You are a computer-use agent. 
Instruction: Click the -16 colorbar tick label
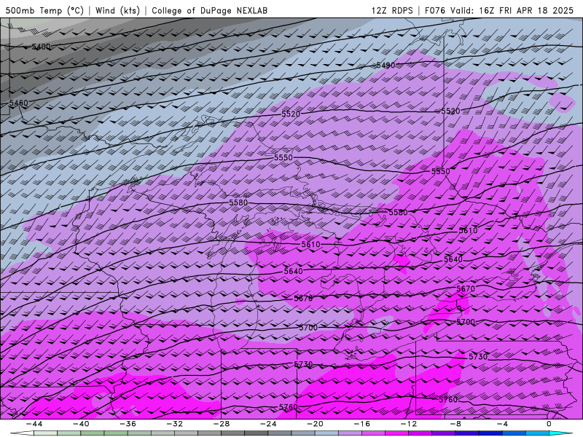361,424
